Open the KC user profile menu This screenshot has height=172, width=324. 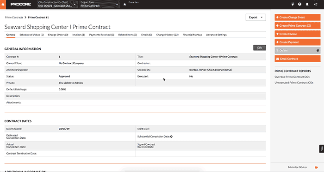(315, 4)
